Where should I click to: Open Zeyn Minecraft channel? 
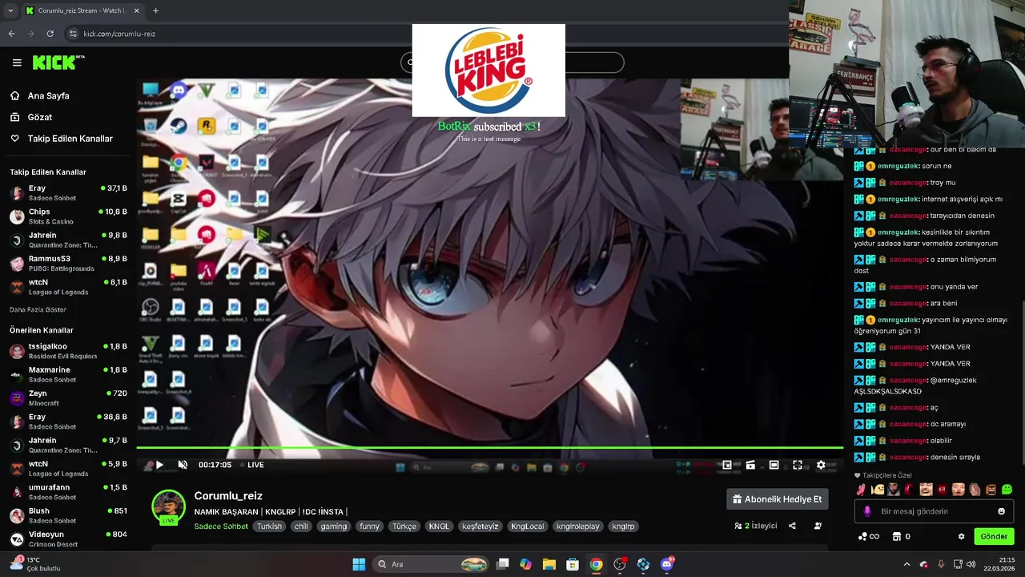[x=68, y=398]
